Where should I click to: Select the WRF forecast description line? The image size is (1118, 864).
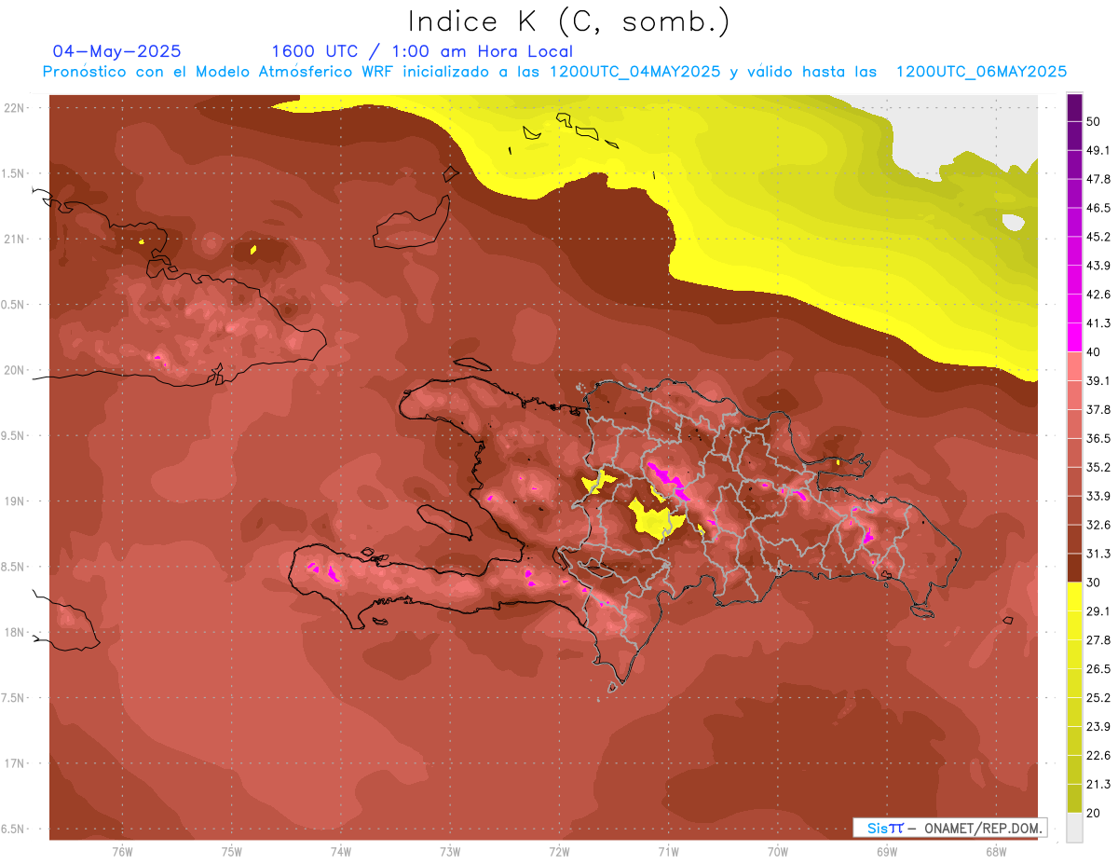(x=554, y=72)
